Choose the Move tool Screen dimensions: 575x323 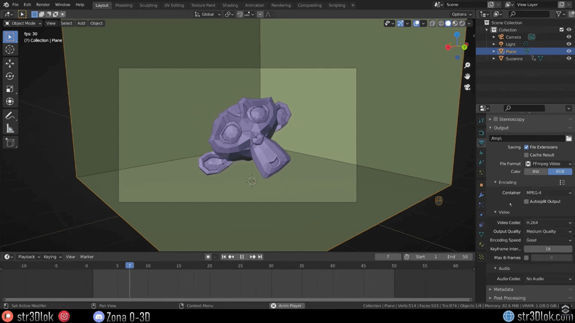(x=10, y=63)
